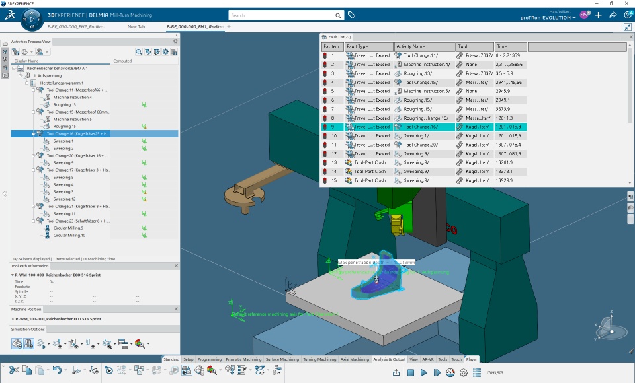Open proTRon-EVOLUTION platform dropdown
This screenshot has height=383, width=635.
click(x=548, y=18)
